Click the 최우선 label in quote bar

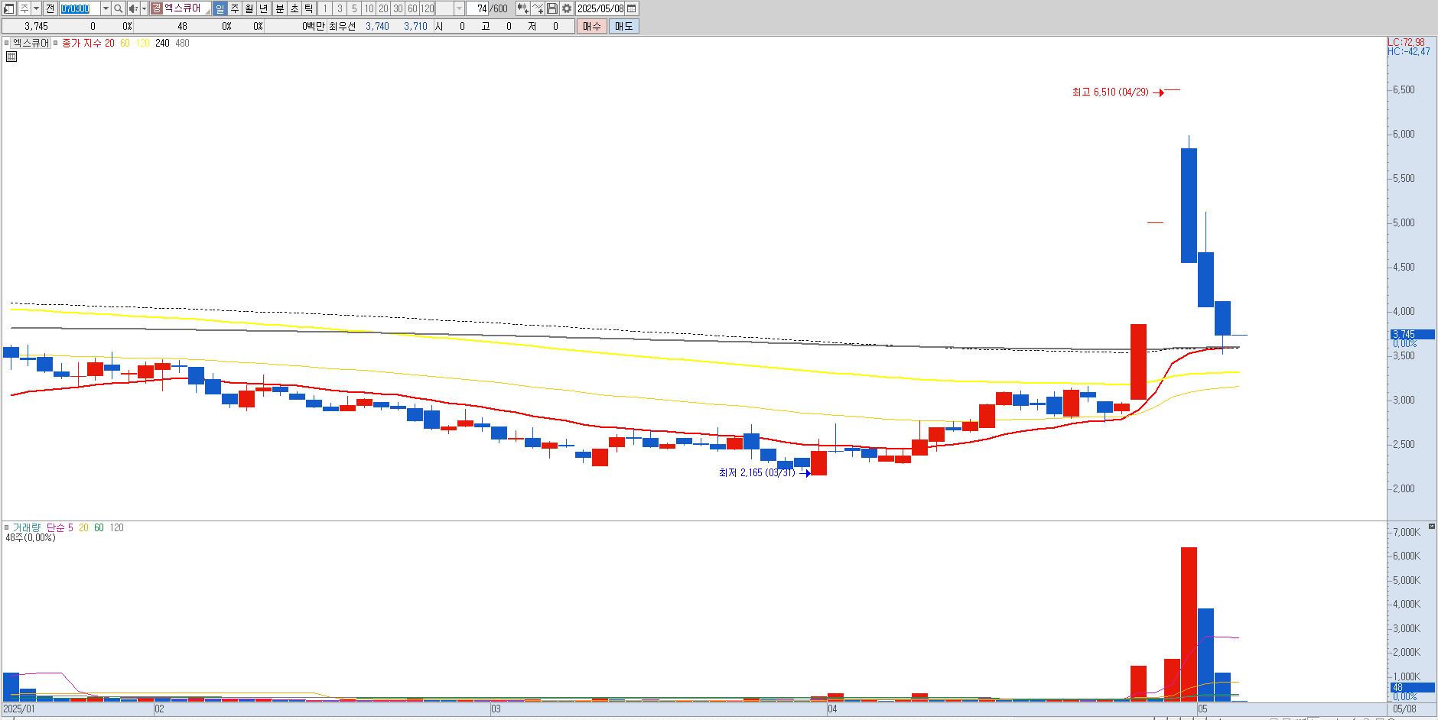click(342, 26)
